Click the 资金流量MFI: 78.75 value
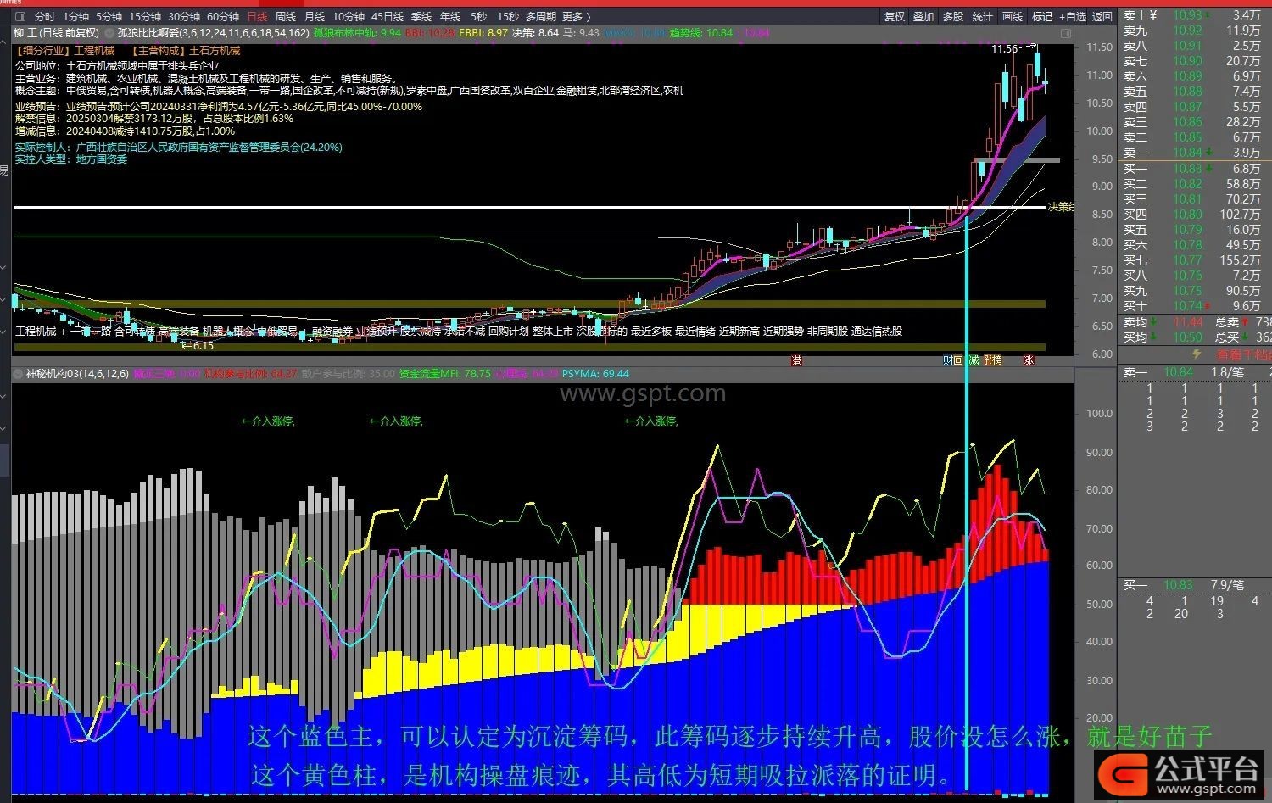 click(444, 374)
